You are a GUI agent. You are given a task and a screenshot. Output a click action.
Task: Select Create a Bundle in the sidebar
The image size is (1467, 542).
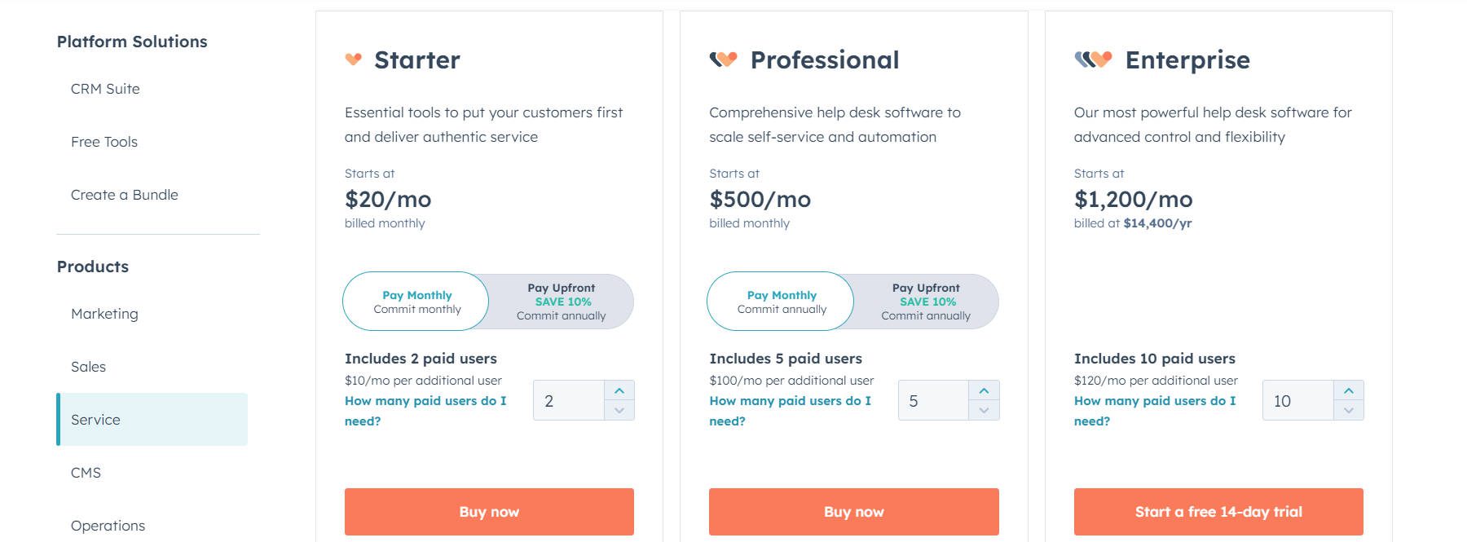pyautogui.click(x=124, y=195)
